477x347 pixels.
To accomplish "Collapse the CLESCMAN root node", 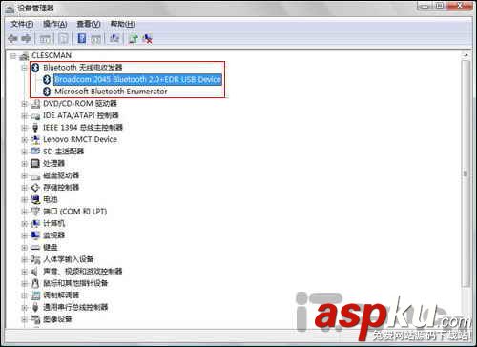I will [12, 56].
